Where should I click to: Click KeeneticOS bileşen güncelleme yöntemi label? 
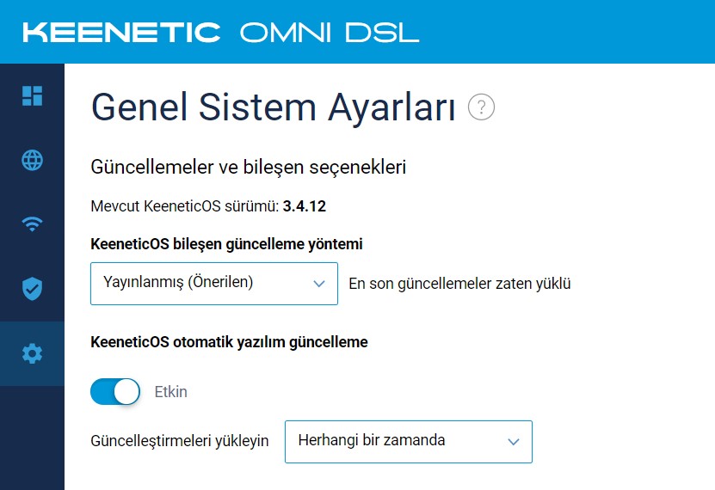226,244
